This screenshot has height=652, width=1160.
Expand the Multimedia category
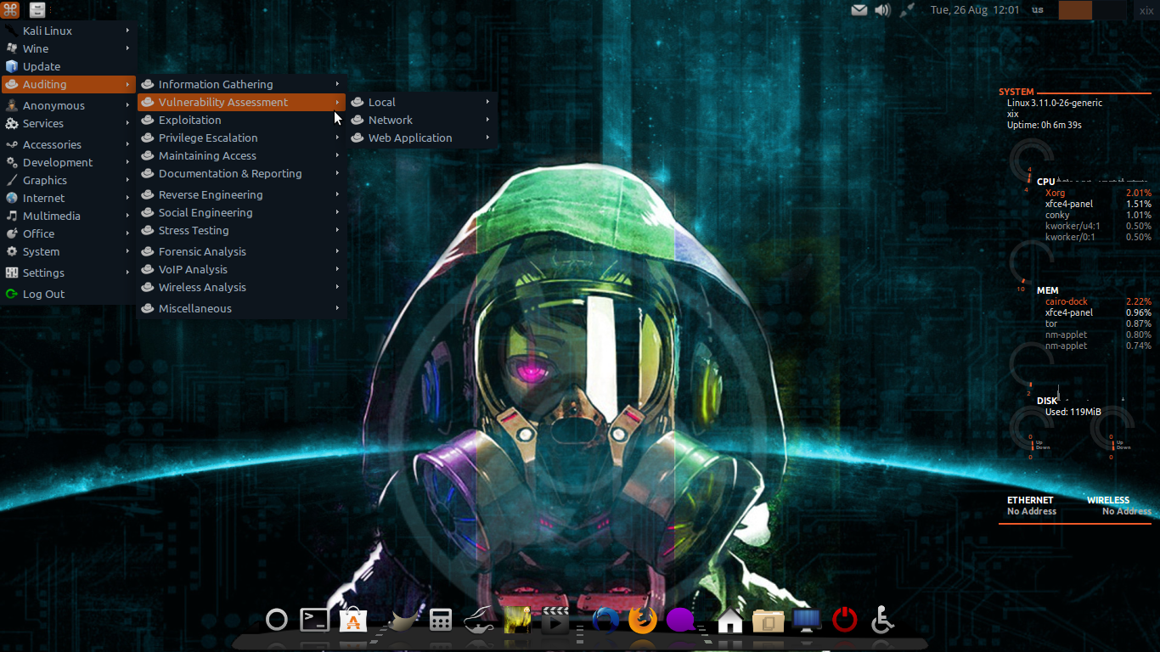click(x=68, y=216)
